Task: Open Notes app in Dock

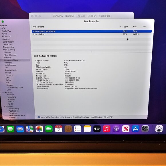Action: [x=87, y=129]
